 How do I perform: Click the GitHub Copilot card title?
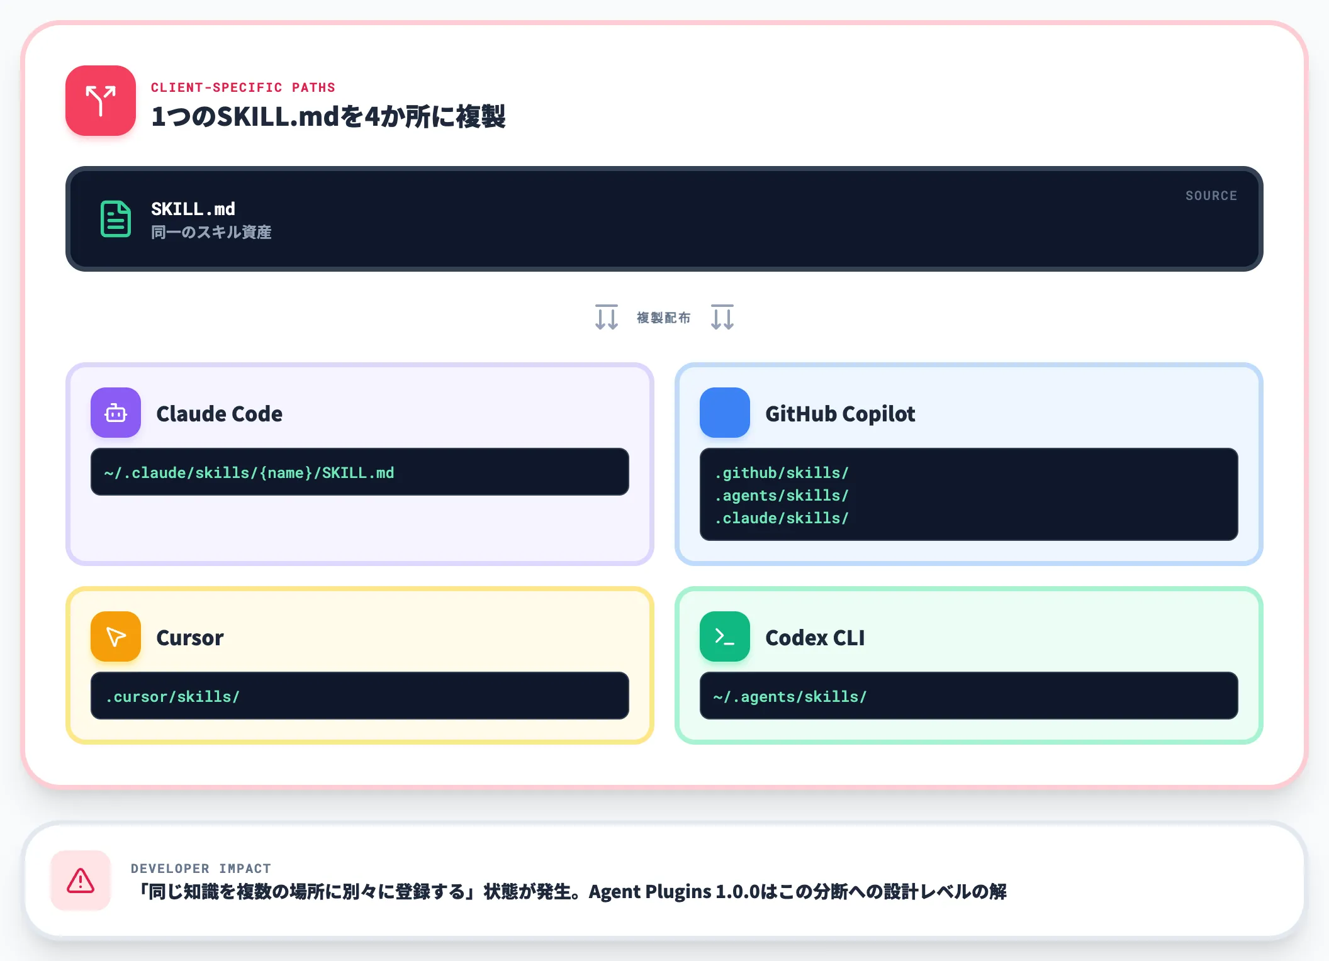coord(840,414)
